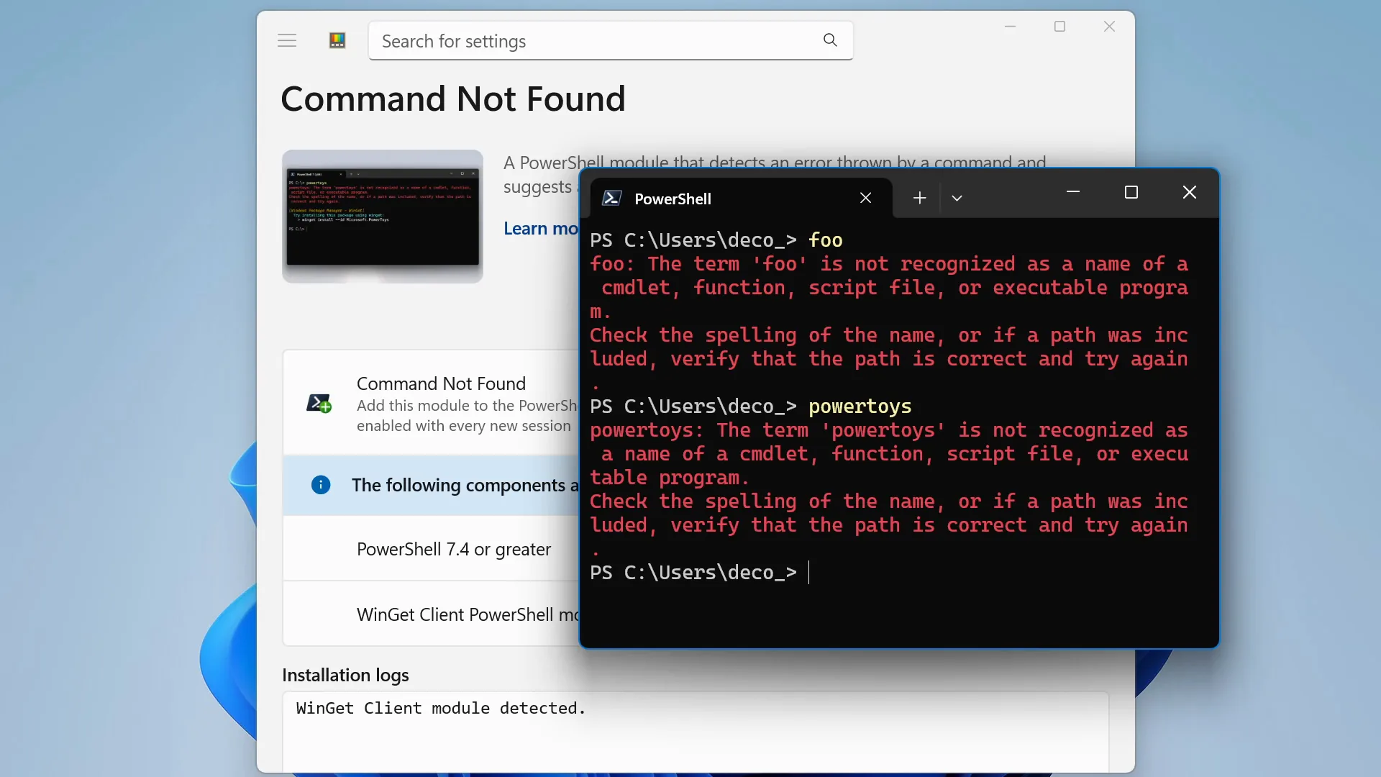Open a new terminal tab with plus icon
Screen dimensions: 1381x777
(919, 198)
